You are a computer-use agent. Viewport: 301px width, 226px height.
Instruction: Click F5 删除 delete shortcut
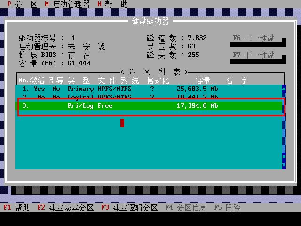click(227, 208)
